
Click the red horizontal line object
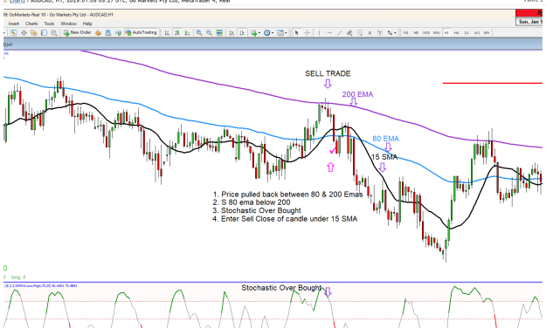[493, 83]
